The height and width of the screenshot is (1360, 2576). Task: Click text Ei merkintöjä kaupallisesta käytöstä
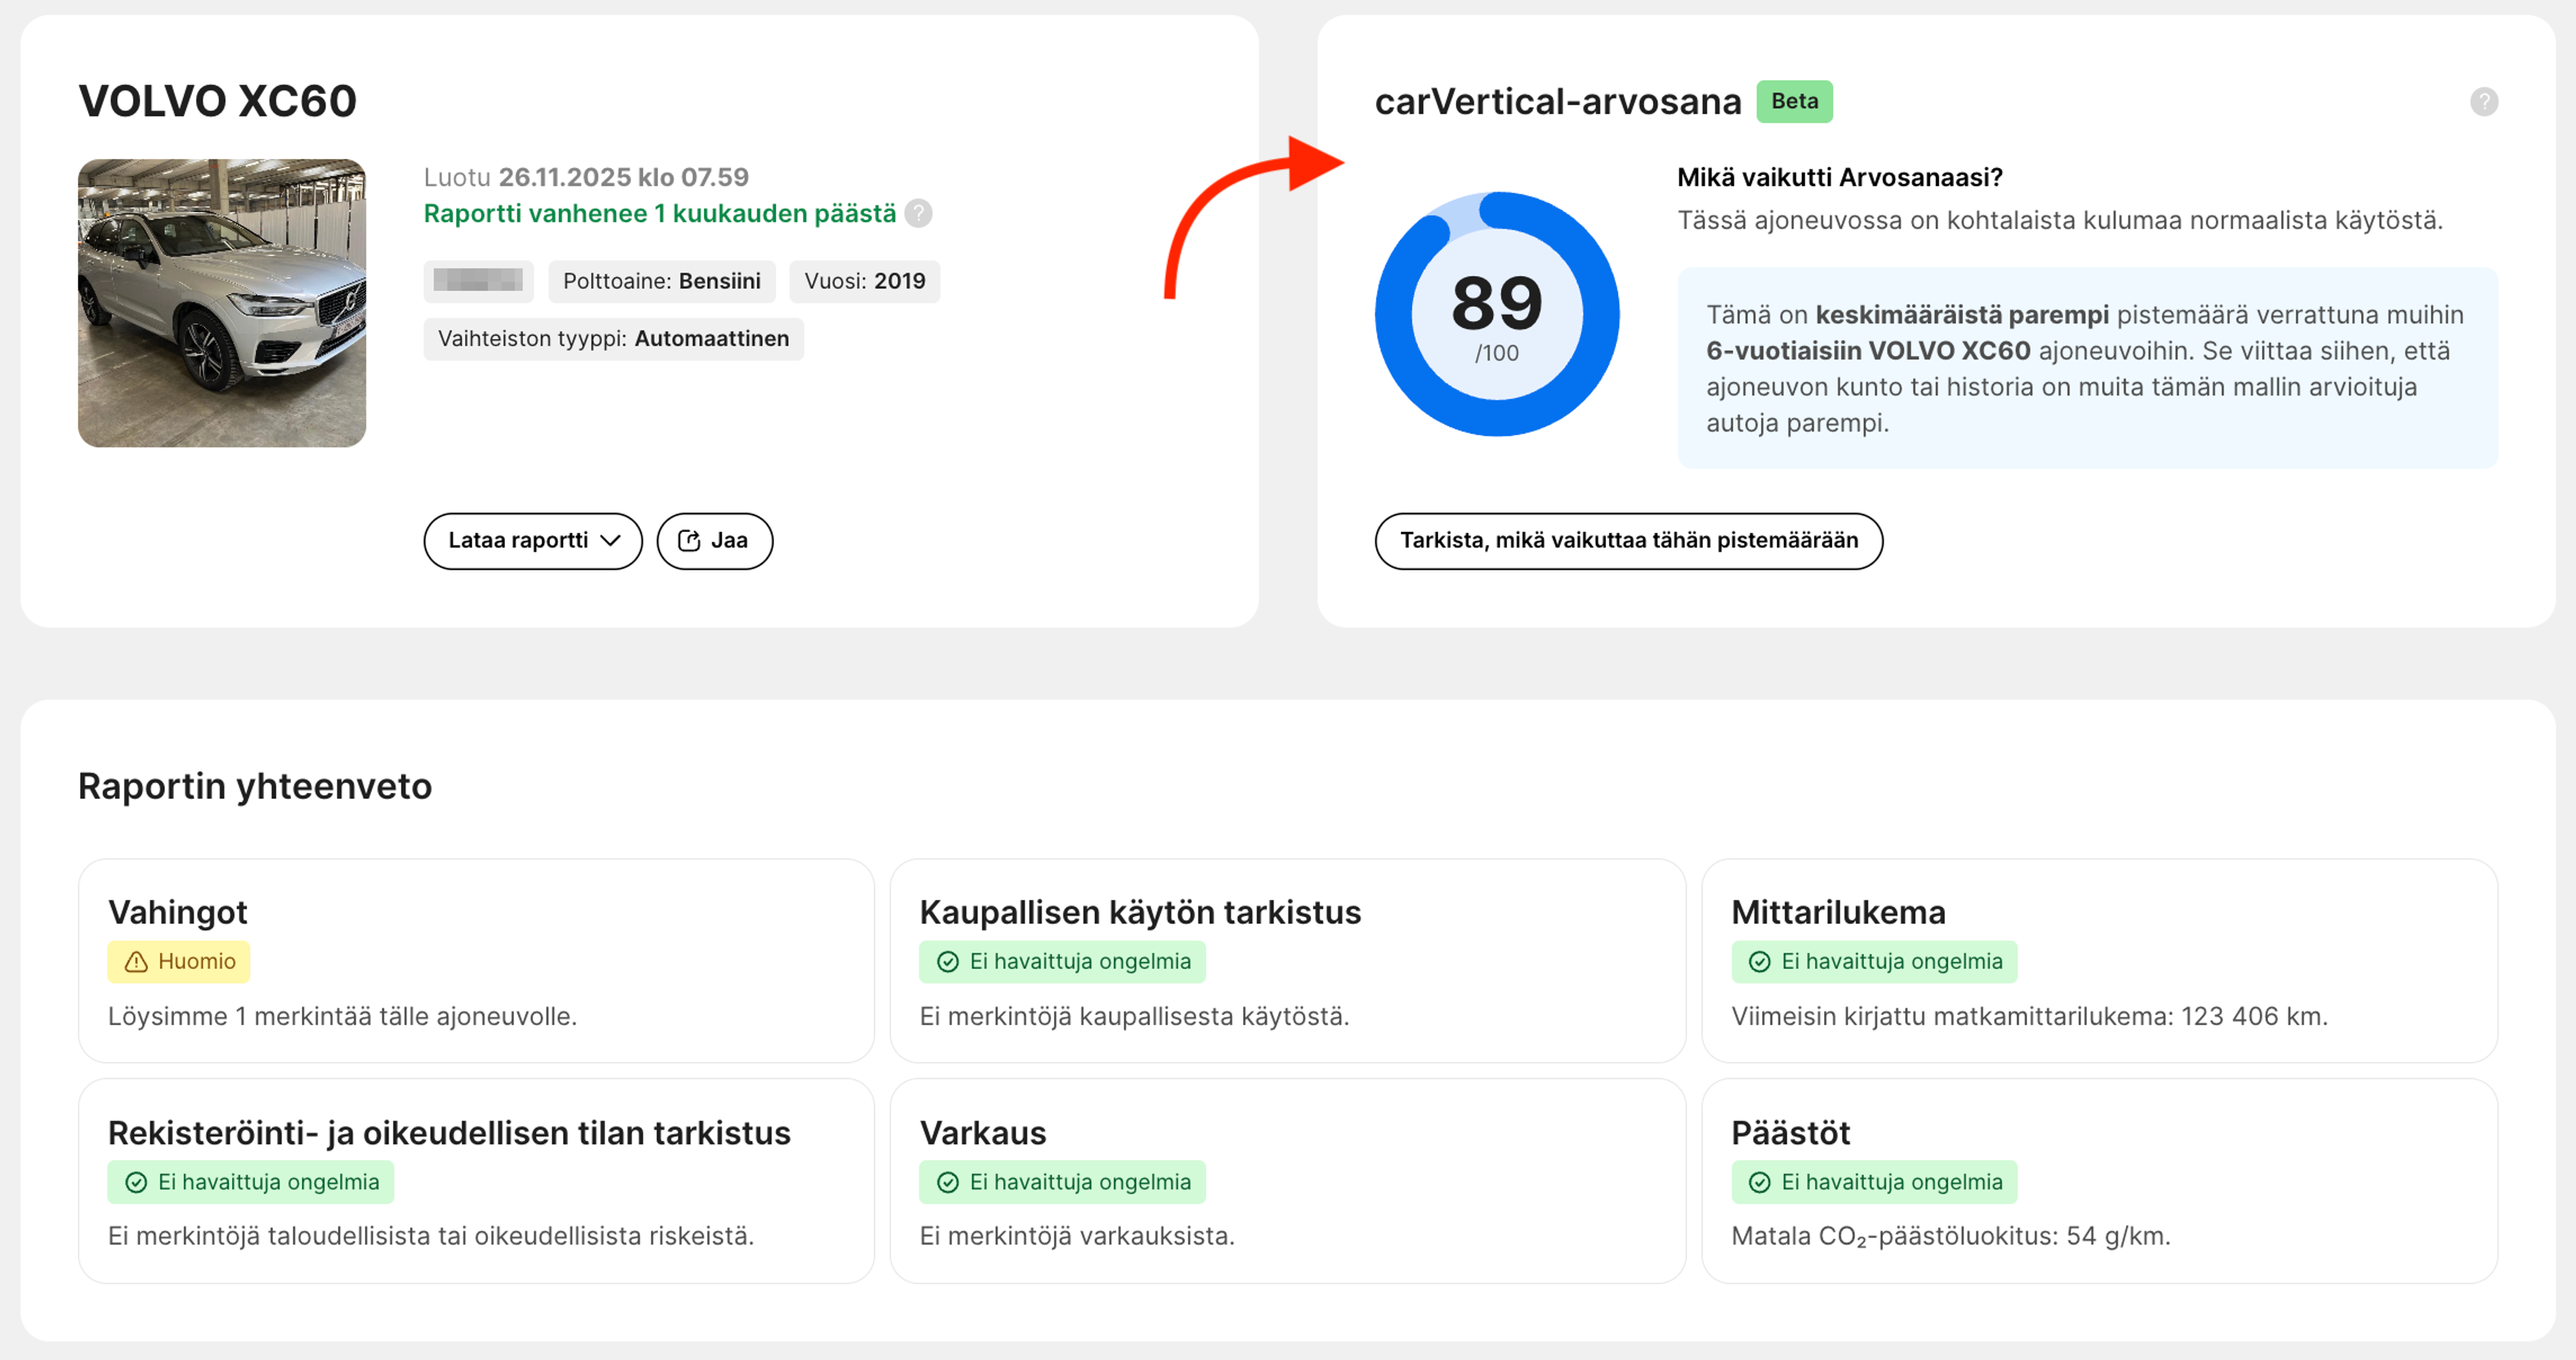point(1134,1017)
